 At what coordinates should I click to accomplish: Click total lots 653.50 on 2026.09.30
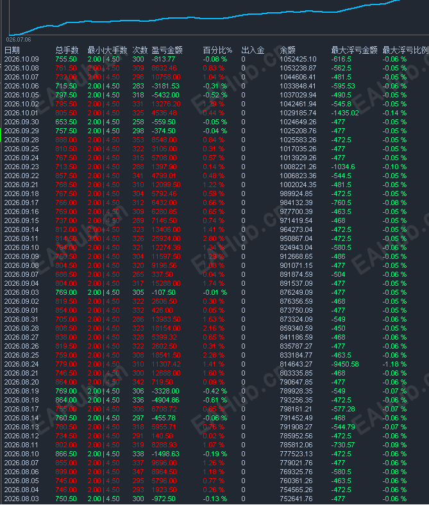(66, 122)
